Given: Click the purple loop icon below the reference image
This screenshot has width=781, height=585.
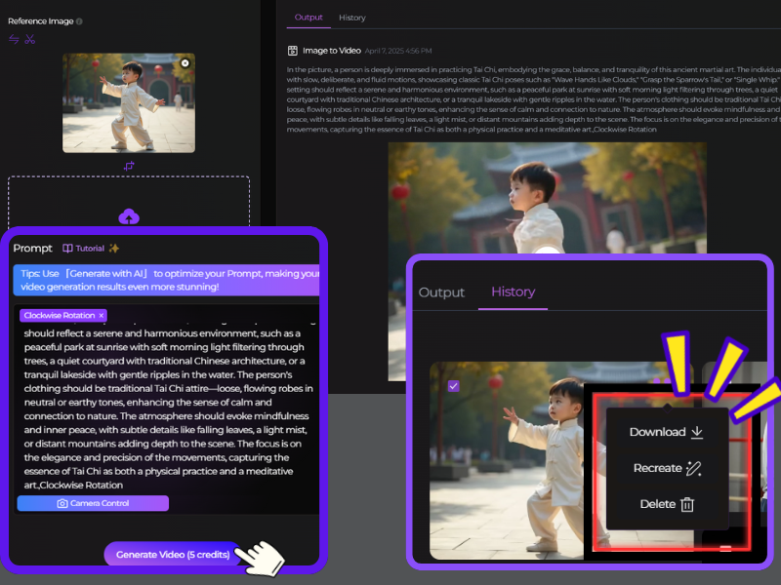Looking at the screenshot, I should click(129, 166).
